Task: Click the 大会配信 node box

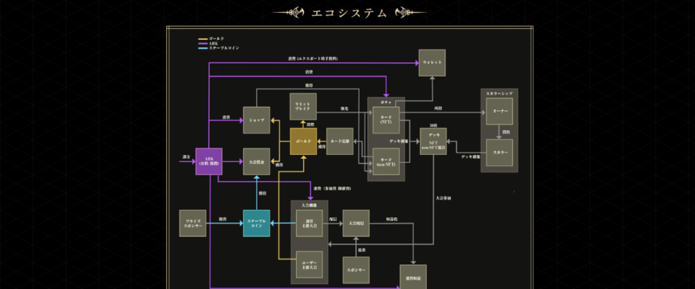Action: pyautogui.click(x=356, y=223)
